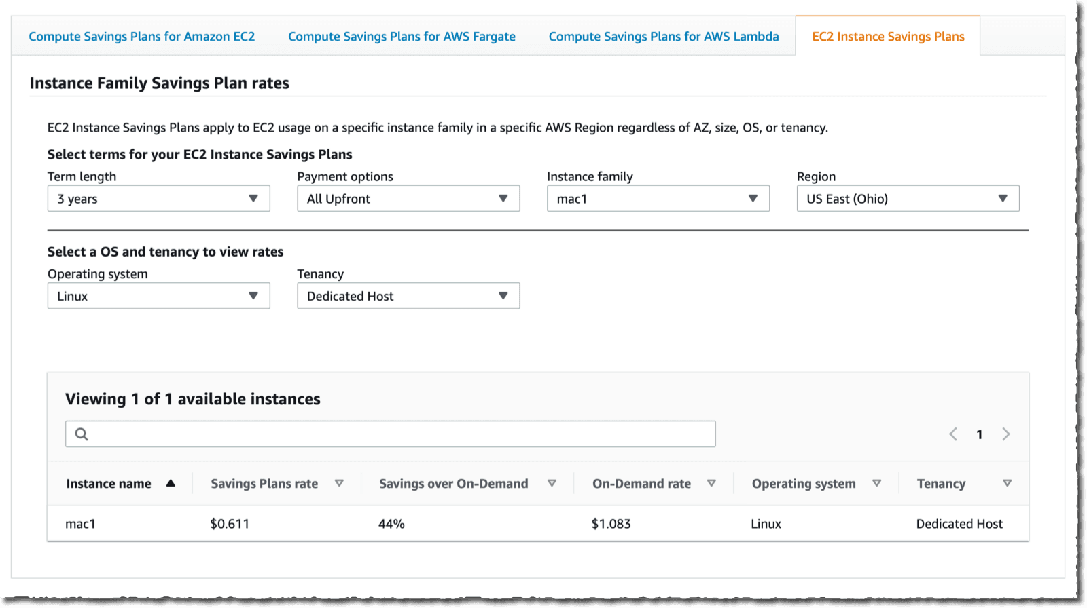Select page number 1

[x=980, y=435]
